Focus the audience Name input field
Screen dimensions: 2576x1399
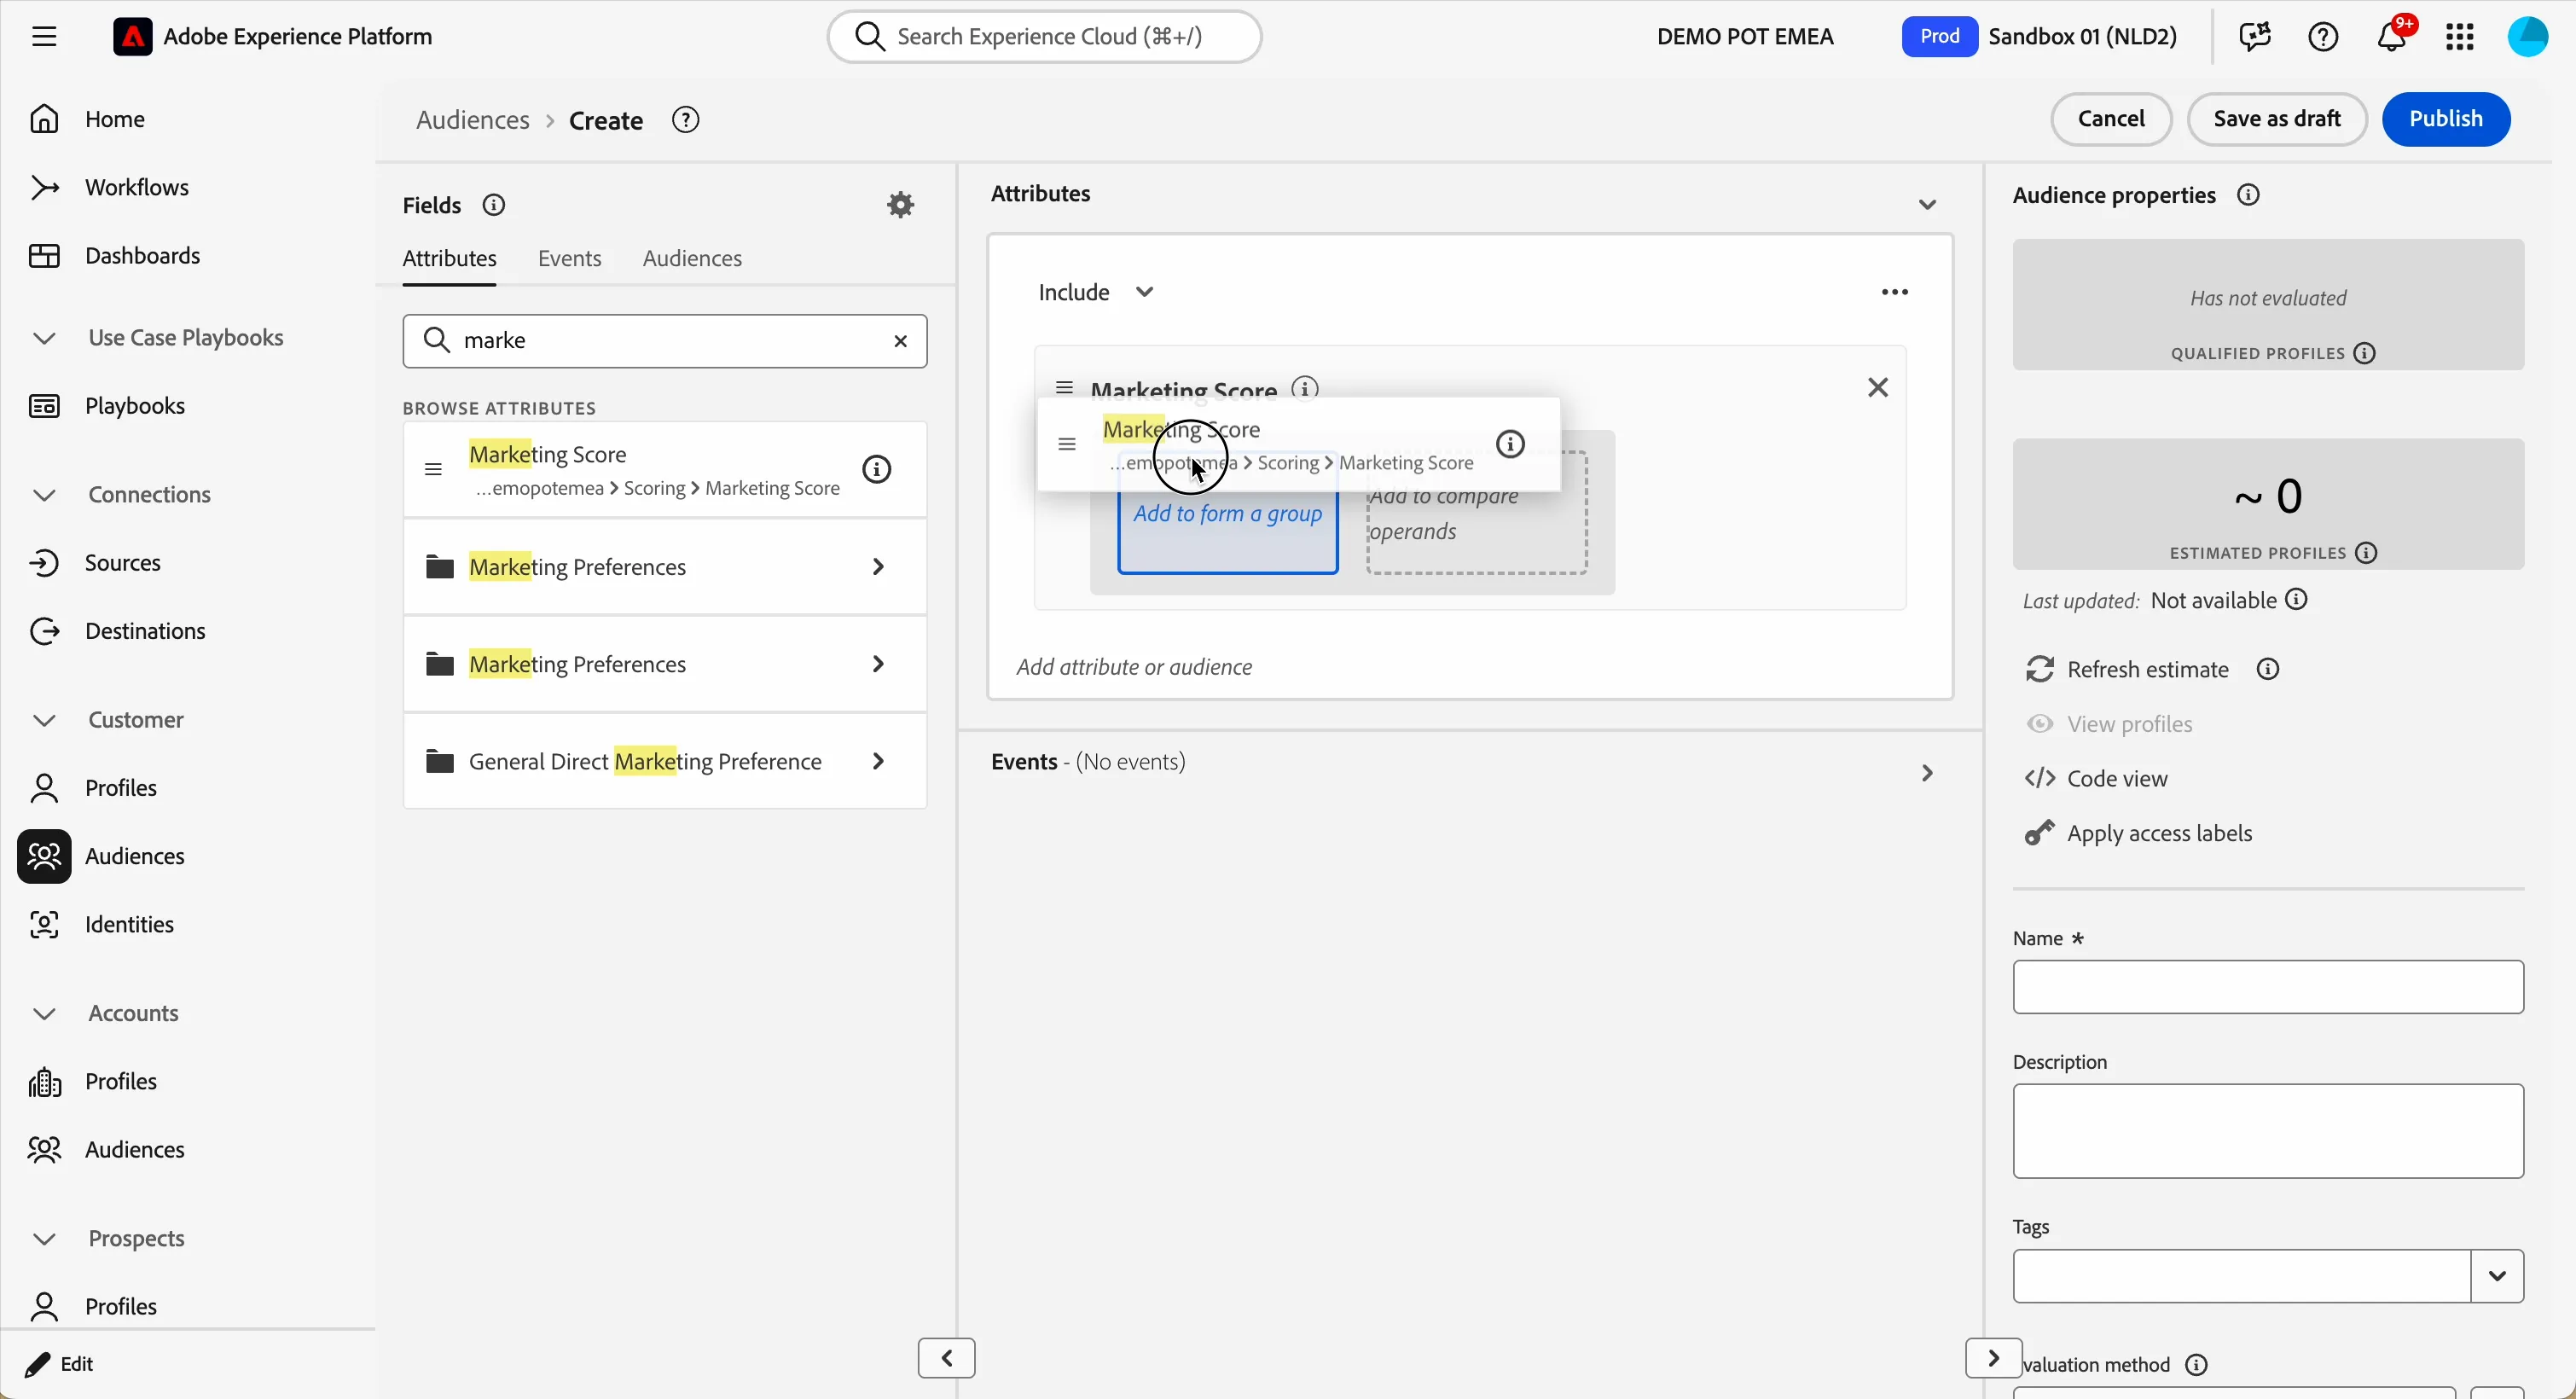[x=2268, y=988]
